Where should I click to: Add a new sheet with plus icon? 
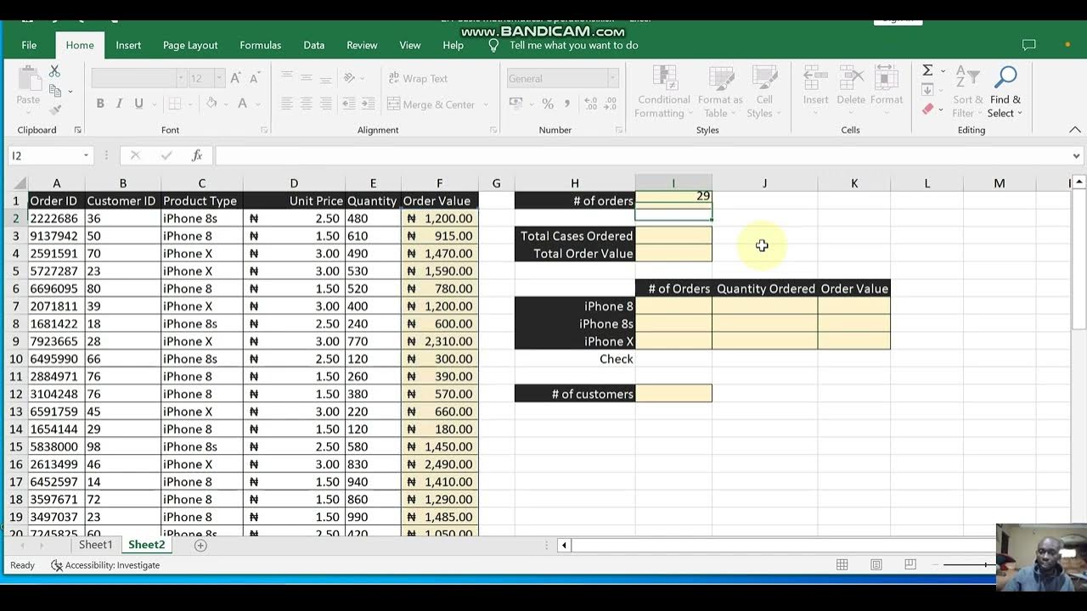point(200,546)
